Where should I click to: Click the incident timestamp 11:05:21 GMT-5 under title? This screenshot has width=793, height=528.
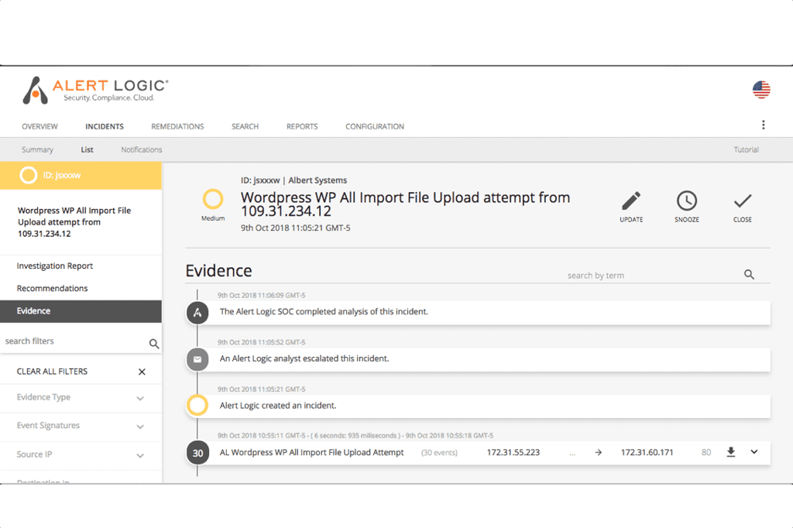coord(295,228)
